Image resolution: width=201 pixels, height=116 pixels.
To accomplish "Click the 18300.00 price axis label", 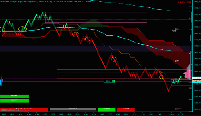I will pos(197,96).
